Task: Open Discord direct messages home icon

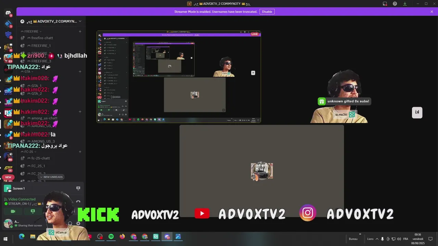Action: (8, 13)
